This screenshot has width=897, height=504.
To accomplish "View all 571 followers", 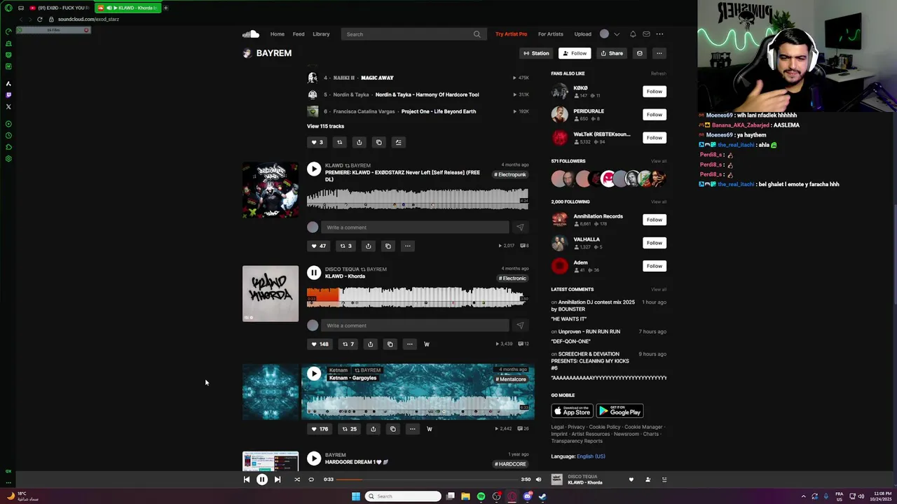I will pyautogui.click(x=658, y=161).
